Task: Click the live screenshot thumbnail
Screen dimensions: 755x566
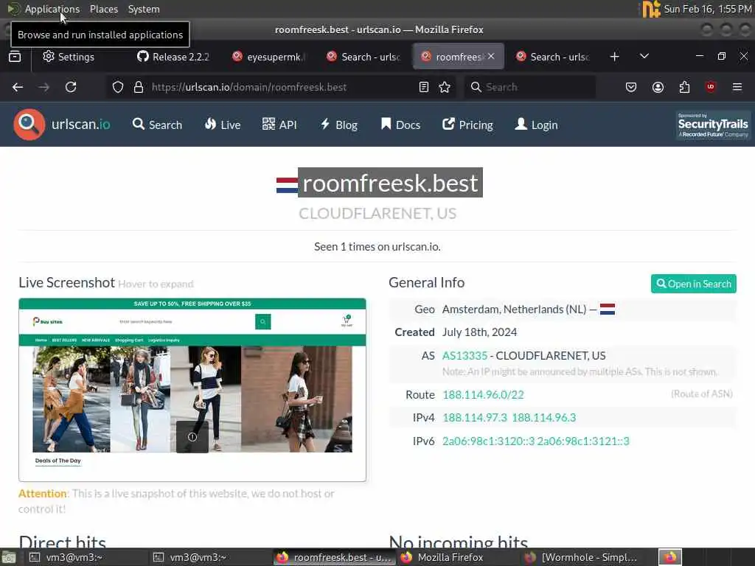Action: (x=192, y=389)
